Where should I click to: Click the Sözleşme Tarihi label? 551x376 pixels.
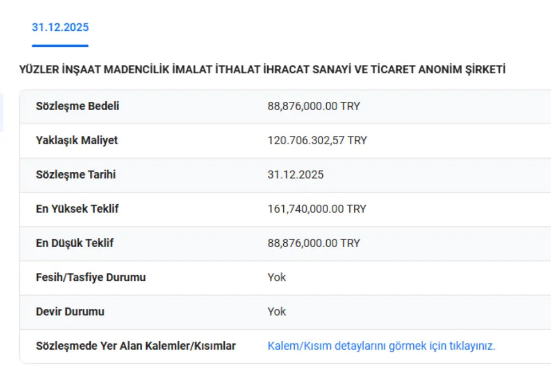tap(76, 175)
